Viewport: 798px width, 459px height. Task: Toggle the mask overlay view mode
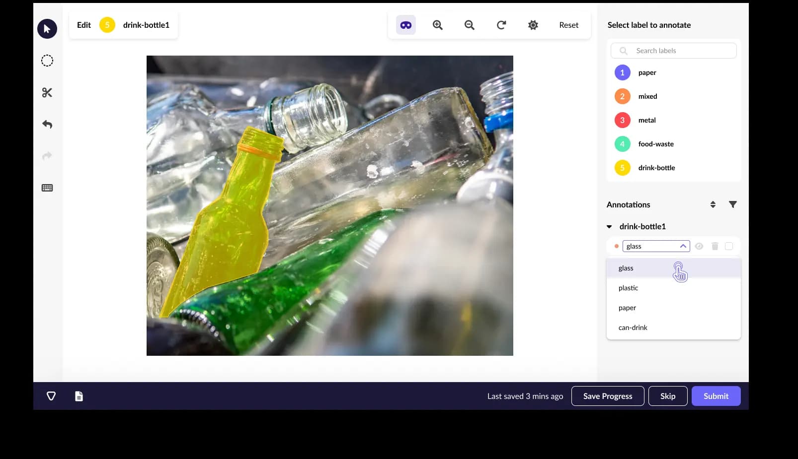click(405, 24)
